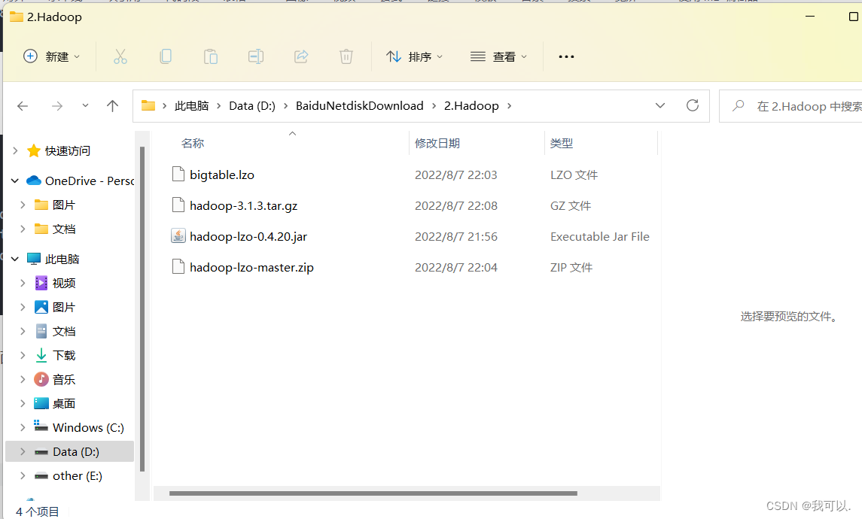
Task: Select OneDrive 文档 folder
Action: click(x=64, y=229)
